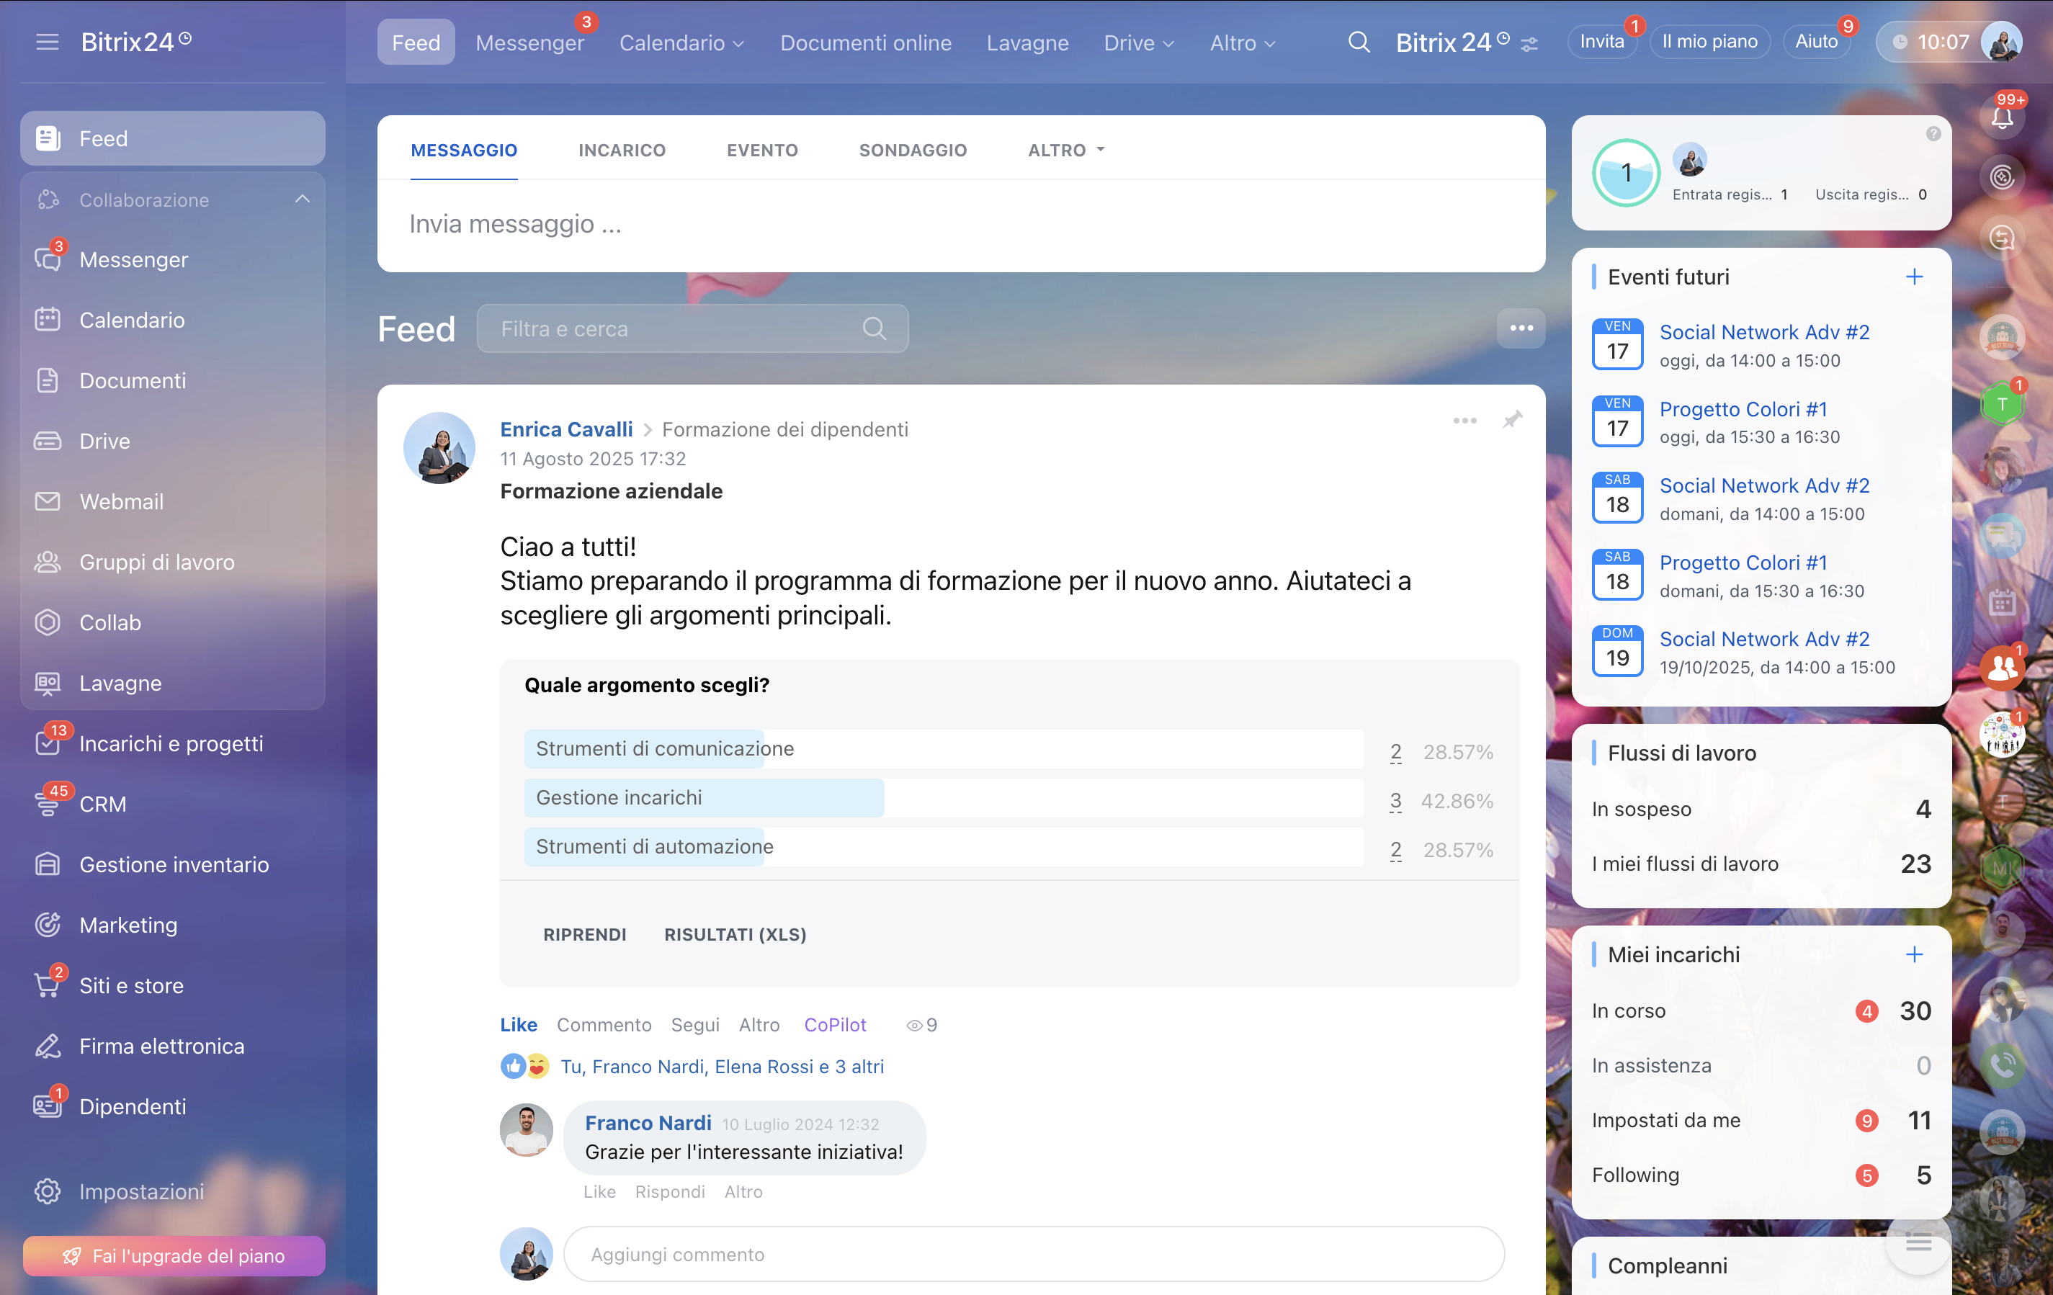The width and height of the screenshot is (2053, 1295).
Task: Select poll option Strumenti di comunicazione
Action: (x=664, y=748)
